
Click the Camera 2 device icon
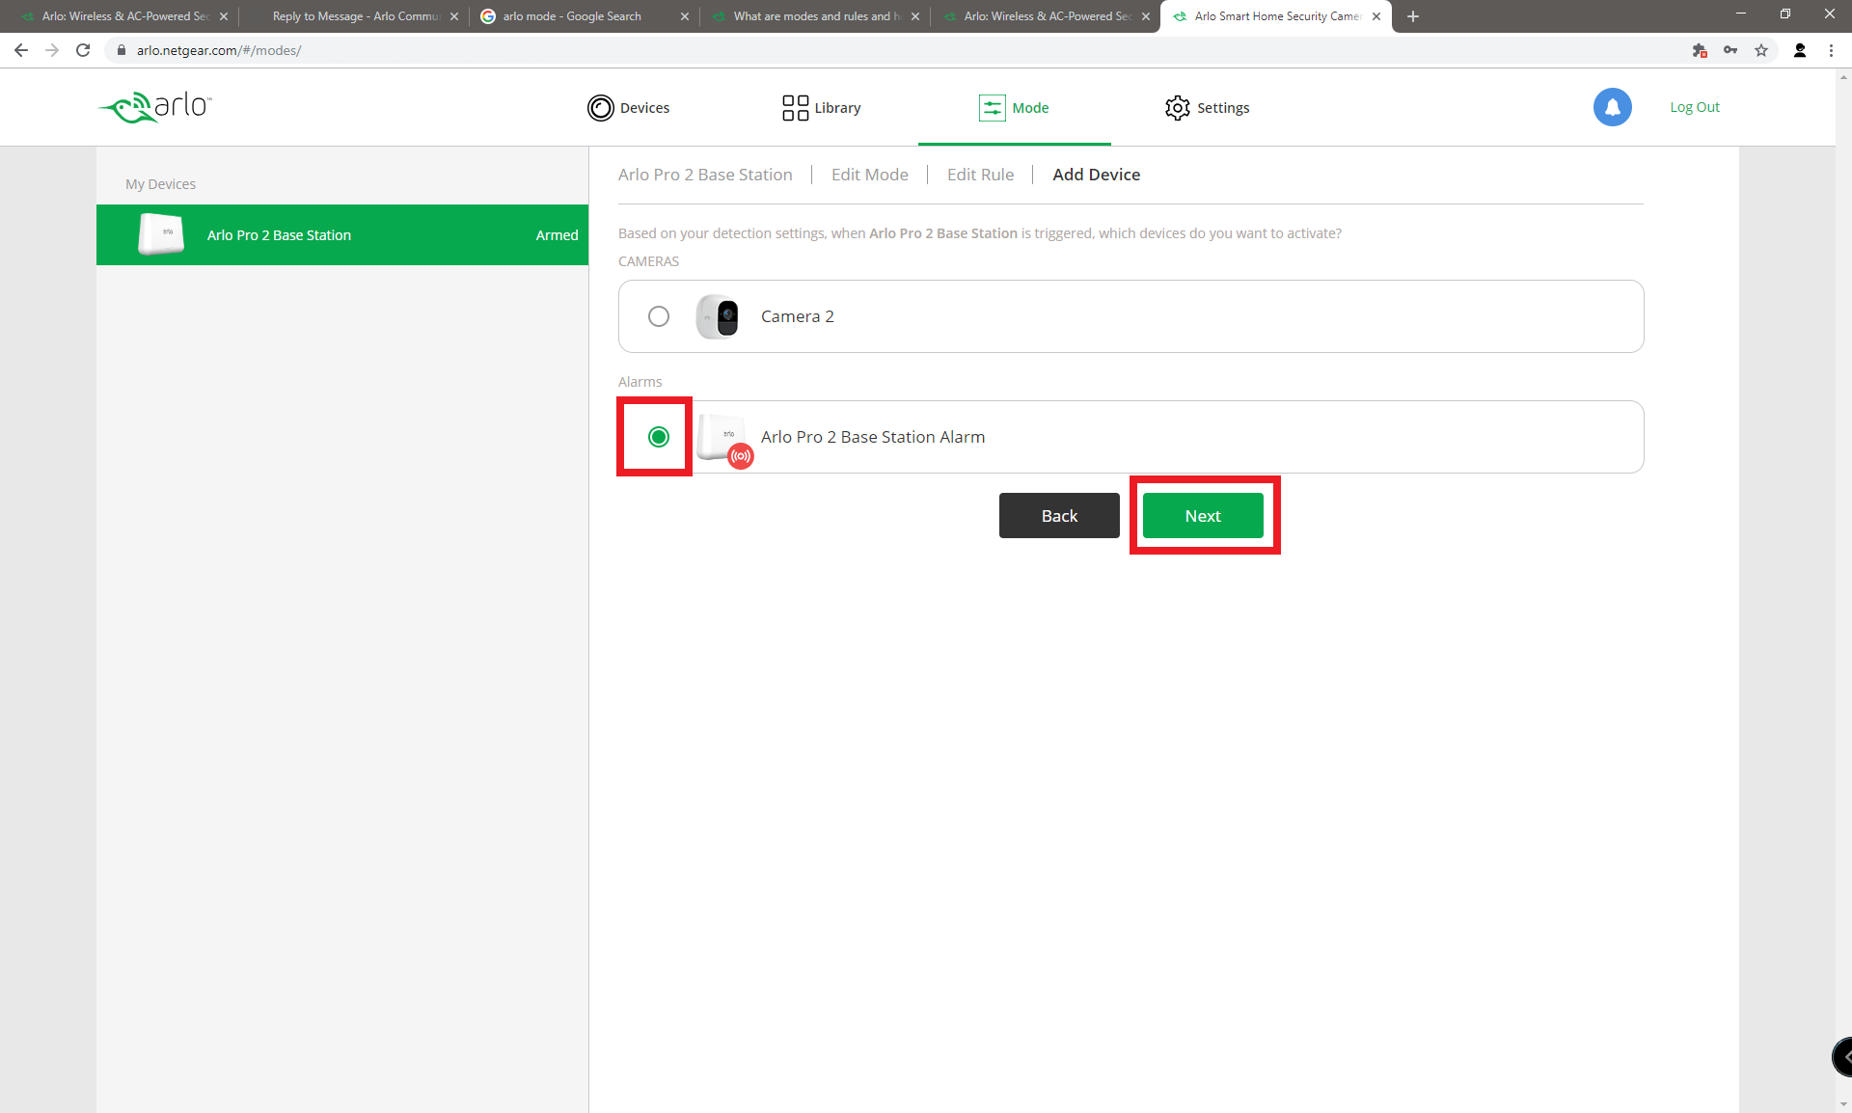pos(719,316)
